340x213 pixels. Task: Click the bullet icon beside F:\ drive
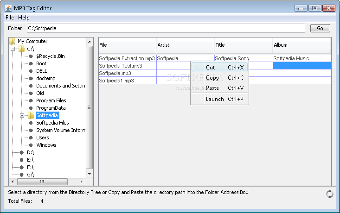coord(21,167)
